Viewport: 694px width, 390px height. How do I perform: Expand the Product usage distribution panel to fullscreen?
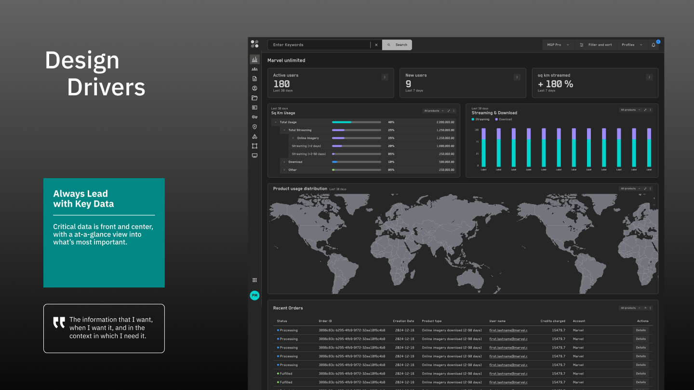[x=645, y=189]
